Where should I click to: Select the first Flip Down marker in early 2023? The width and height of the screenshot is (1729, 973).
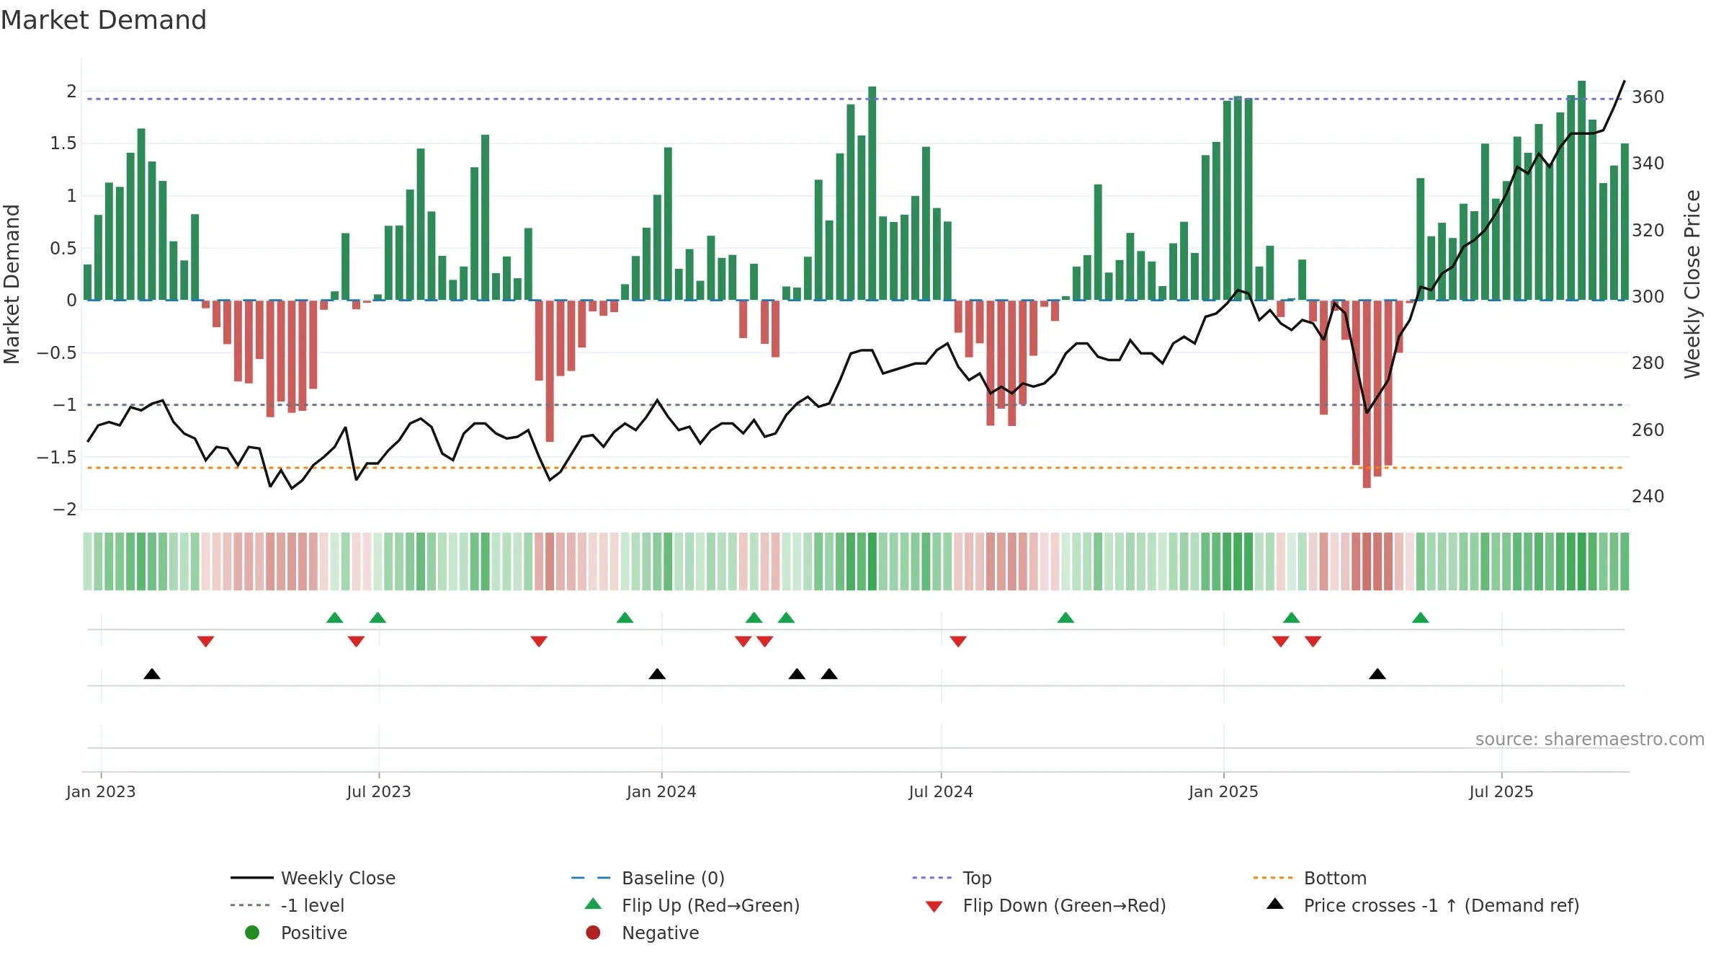[206, 641]
